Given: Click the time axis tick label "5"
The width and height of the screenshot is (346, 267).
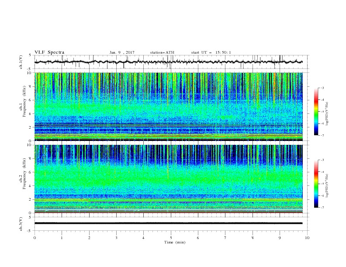Looking at the screenshot, I should 171,238.
